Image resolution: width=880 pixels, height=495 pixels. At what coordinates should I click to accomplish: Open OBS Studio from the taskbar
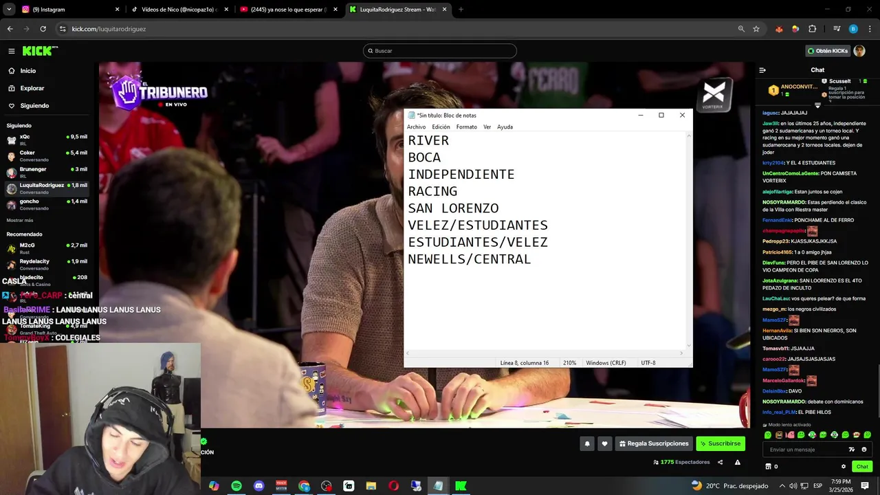click(x=327, y=486)
